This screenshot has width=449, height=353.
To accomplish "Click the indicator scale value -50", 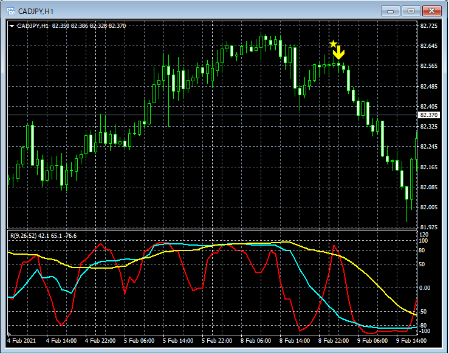I will (x=423, y=312).
